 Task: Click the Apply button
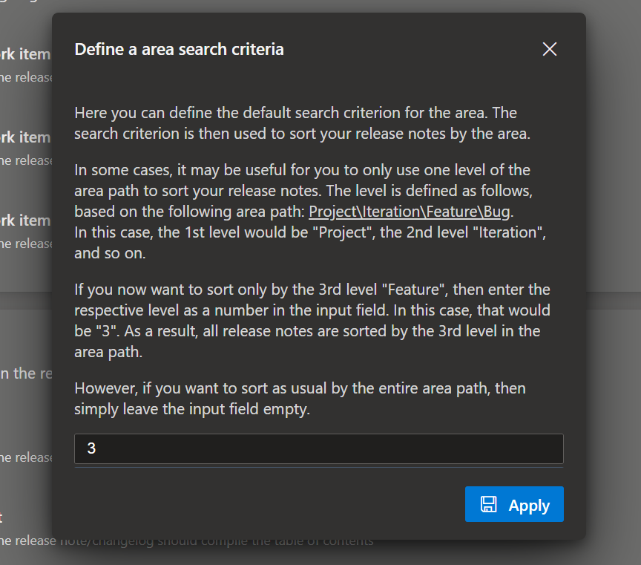point(514,505)
